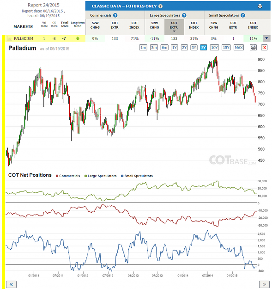Screen dimensions: 272x289
Task: Sort by Large Speculators 52W CHNG column
Action: tap(154, 25)
